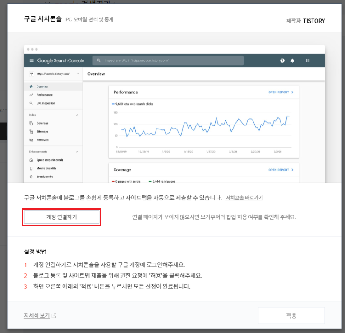This screenshot has width=345, height=333.
Task: Open the 서치콘솔 바로가기 link
Action: [x=244, y=198]
